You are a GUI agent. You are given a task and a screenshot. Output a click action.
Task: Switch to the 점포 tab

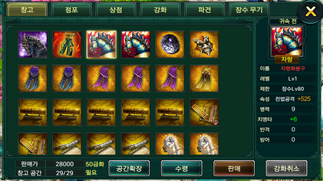click(71, 10)
